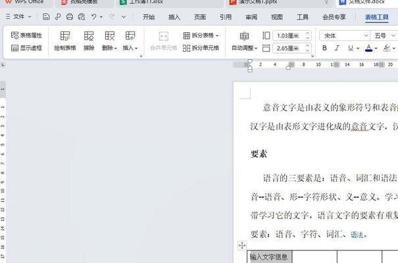Click the row height field 1.03厘米
The width and height of the screenshot is (398, 263).
[288, 36]
